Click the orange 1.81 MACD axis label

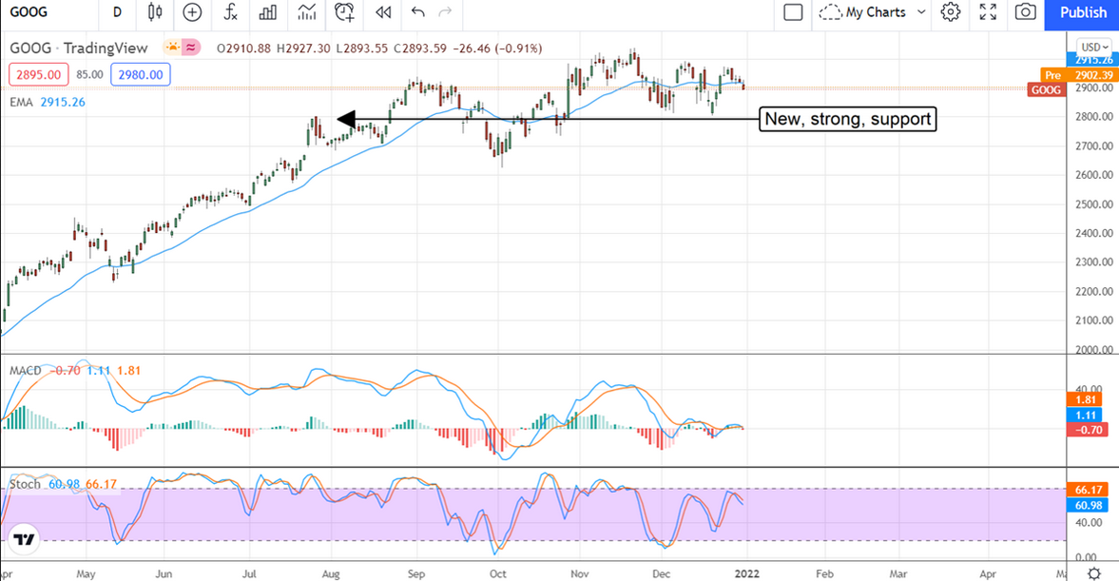[1086, 399]
